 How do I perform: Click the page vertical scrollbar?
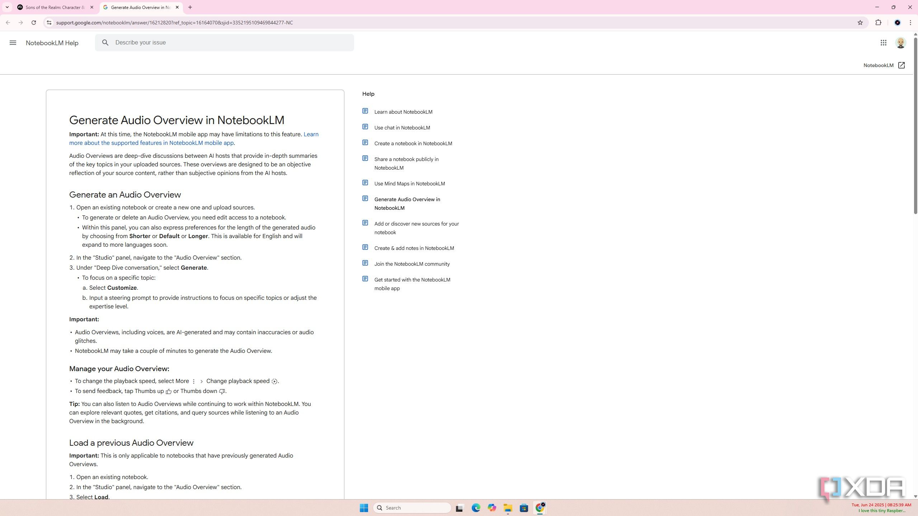click(915, 126)
